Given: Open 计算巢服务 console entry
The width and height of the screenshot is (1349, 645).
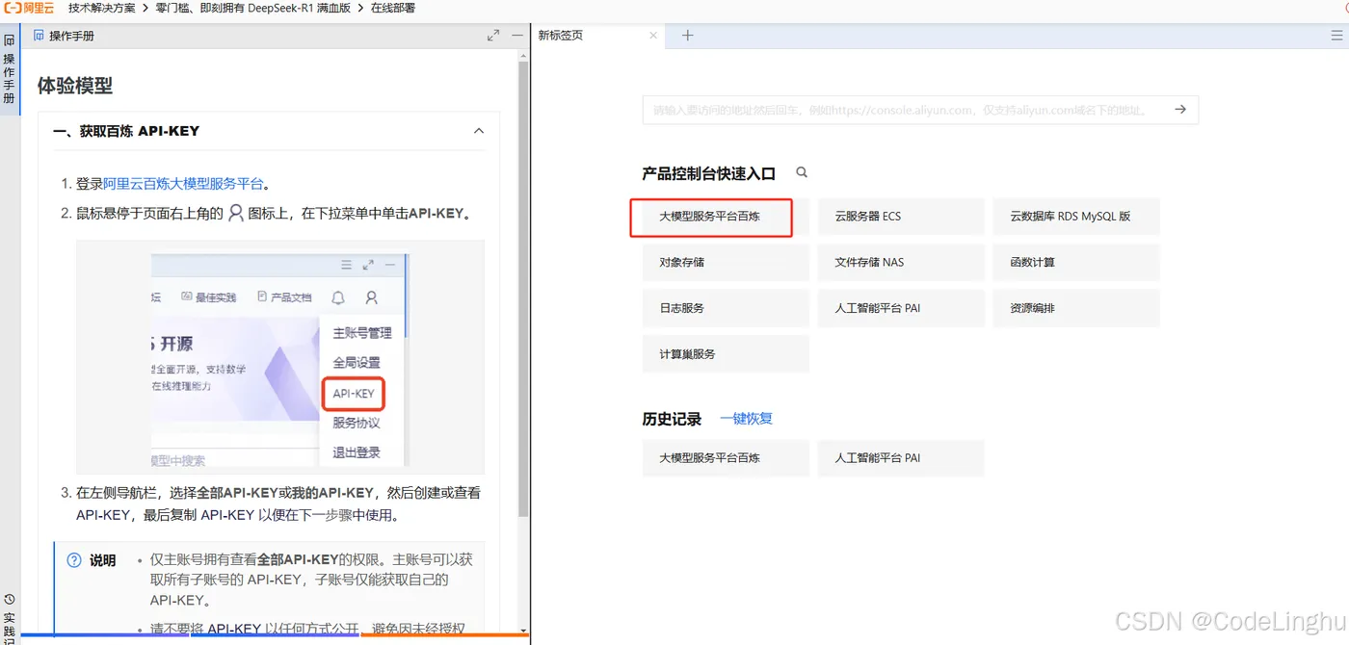Looking at the screenshot, I should click(x=726, y=354).
